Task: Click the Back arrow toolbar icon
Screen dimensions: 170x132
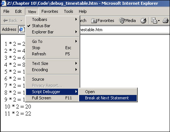Action: 5,21
